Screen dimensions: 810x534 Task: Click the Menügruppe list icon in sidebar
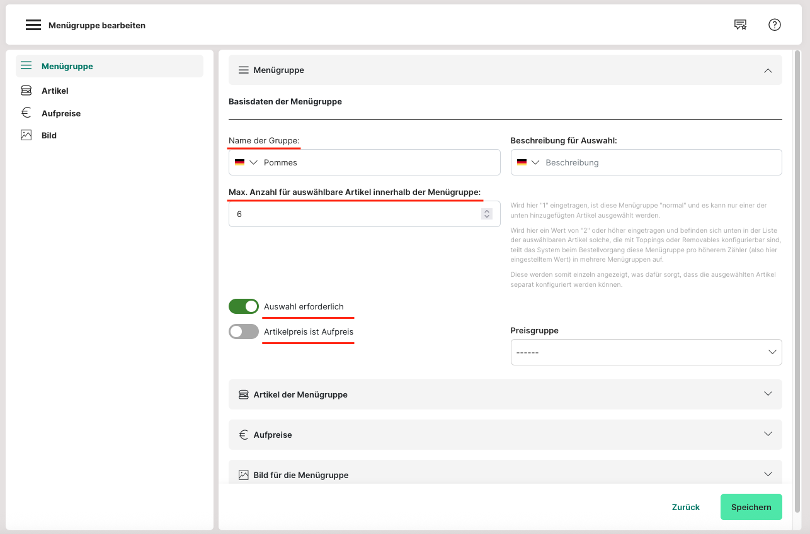coord(26,66)
